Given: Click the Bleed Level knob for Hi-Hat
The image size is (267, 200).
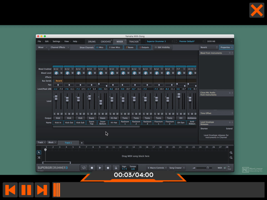Looking at the screenshot, I should 112,73.
